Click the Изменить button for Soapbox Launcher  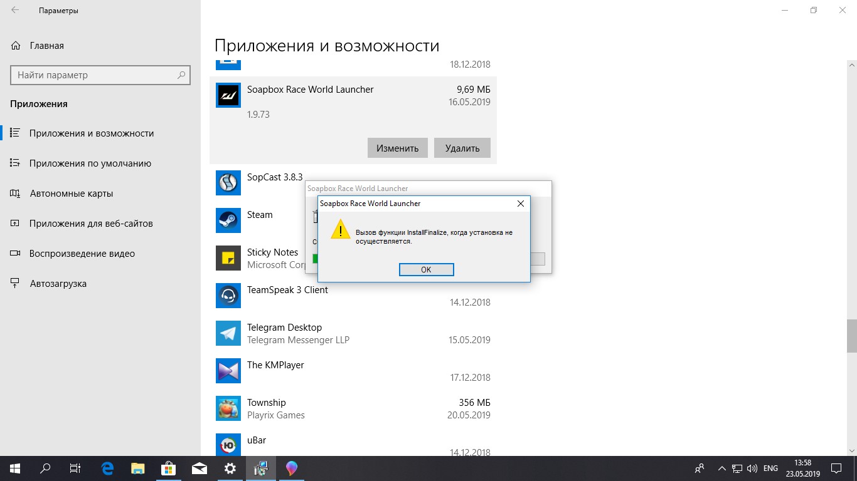point(397,148)
